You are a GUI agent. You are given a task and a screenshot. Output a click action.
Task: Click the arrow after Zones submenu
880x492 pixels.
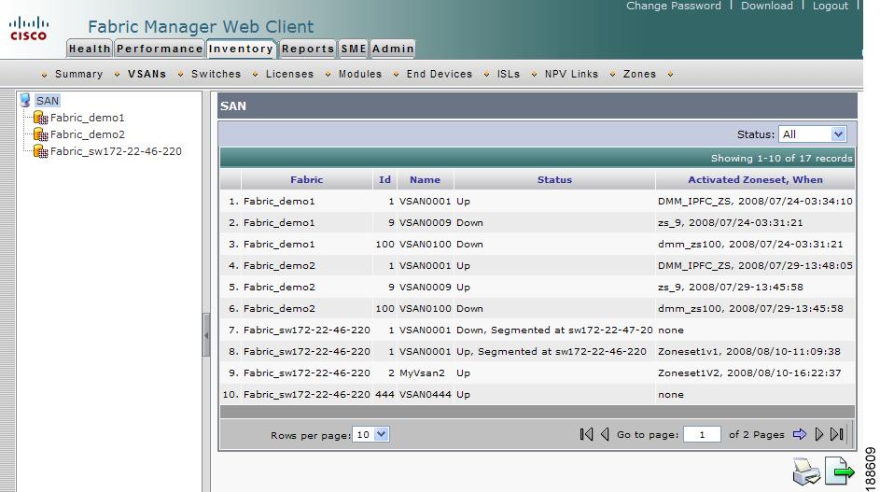[670, 74]
